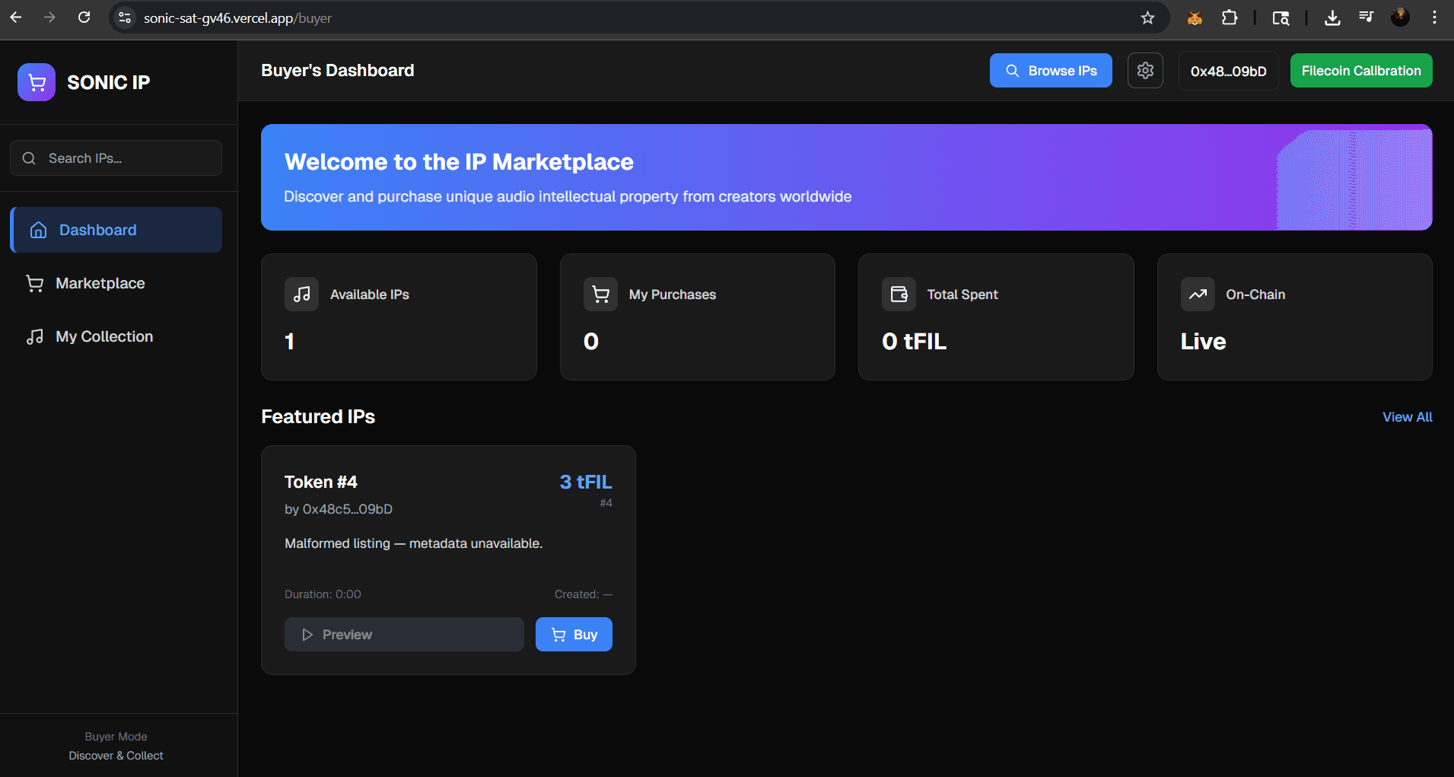Image resolution: width=1454 pixels, height=777 pixels.
Task: Go back with the browser back arrow
Action: pos(16,18)
